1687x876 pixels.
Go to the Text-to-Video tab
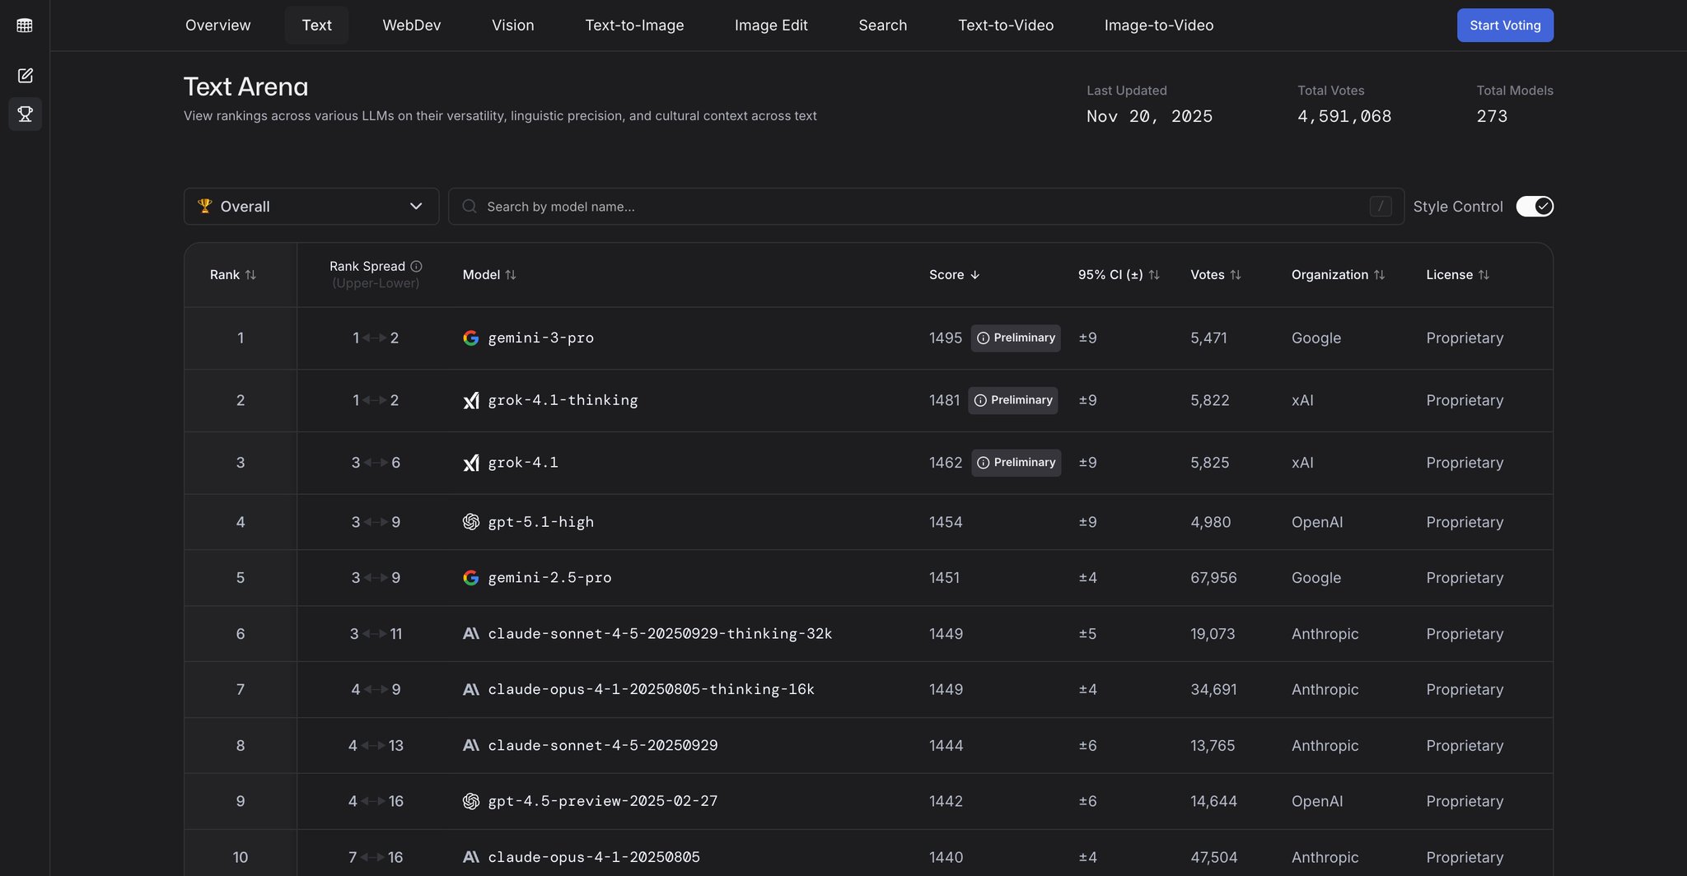pyautogui.click(x=1006, y=26)
